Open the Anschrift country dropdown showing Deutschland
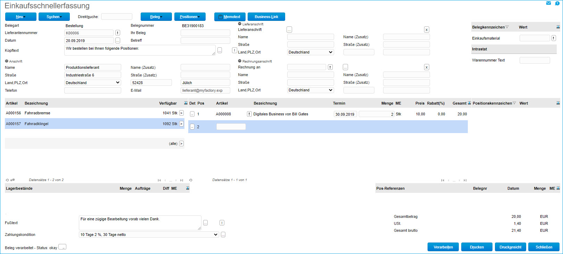563x254 pixels. click(93, 83)
